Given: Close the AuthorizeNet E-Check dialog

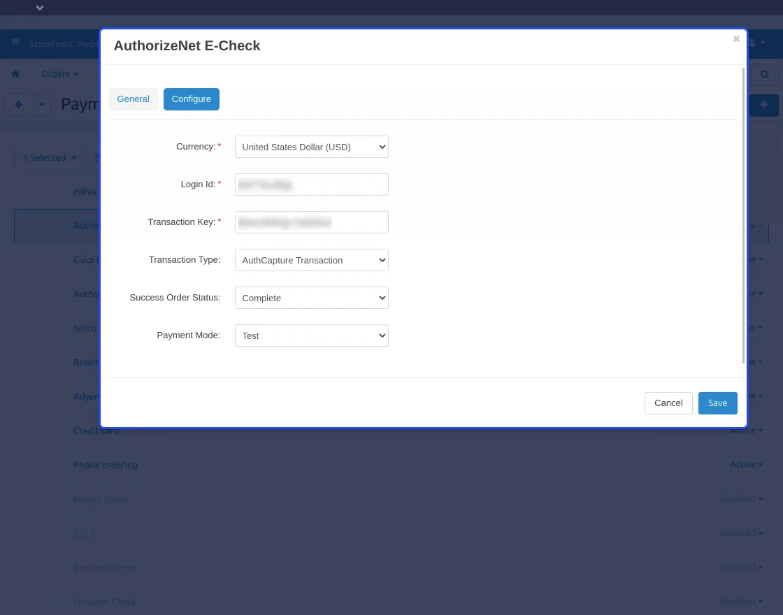Looking at the screenshot, I should click(736, 39).
